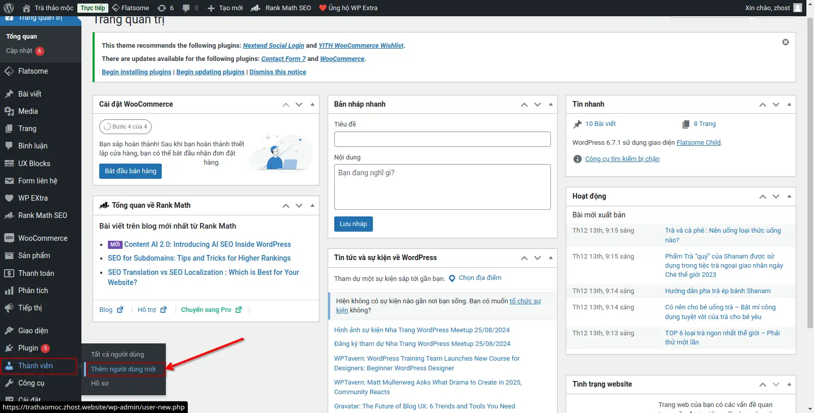Click Begin installing plugins link
The width and height of the screenshot is (814, 413).
pos(136,72)
